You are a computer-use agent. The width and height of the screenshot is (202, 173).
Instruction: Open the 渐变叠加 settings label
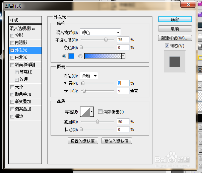click(x=23, y=102)
